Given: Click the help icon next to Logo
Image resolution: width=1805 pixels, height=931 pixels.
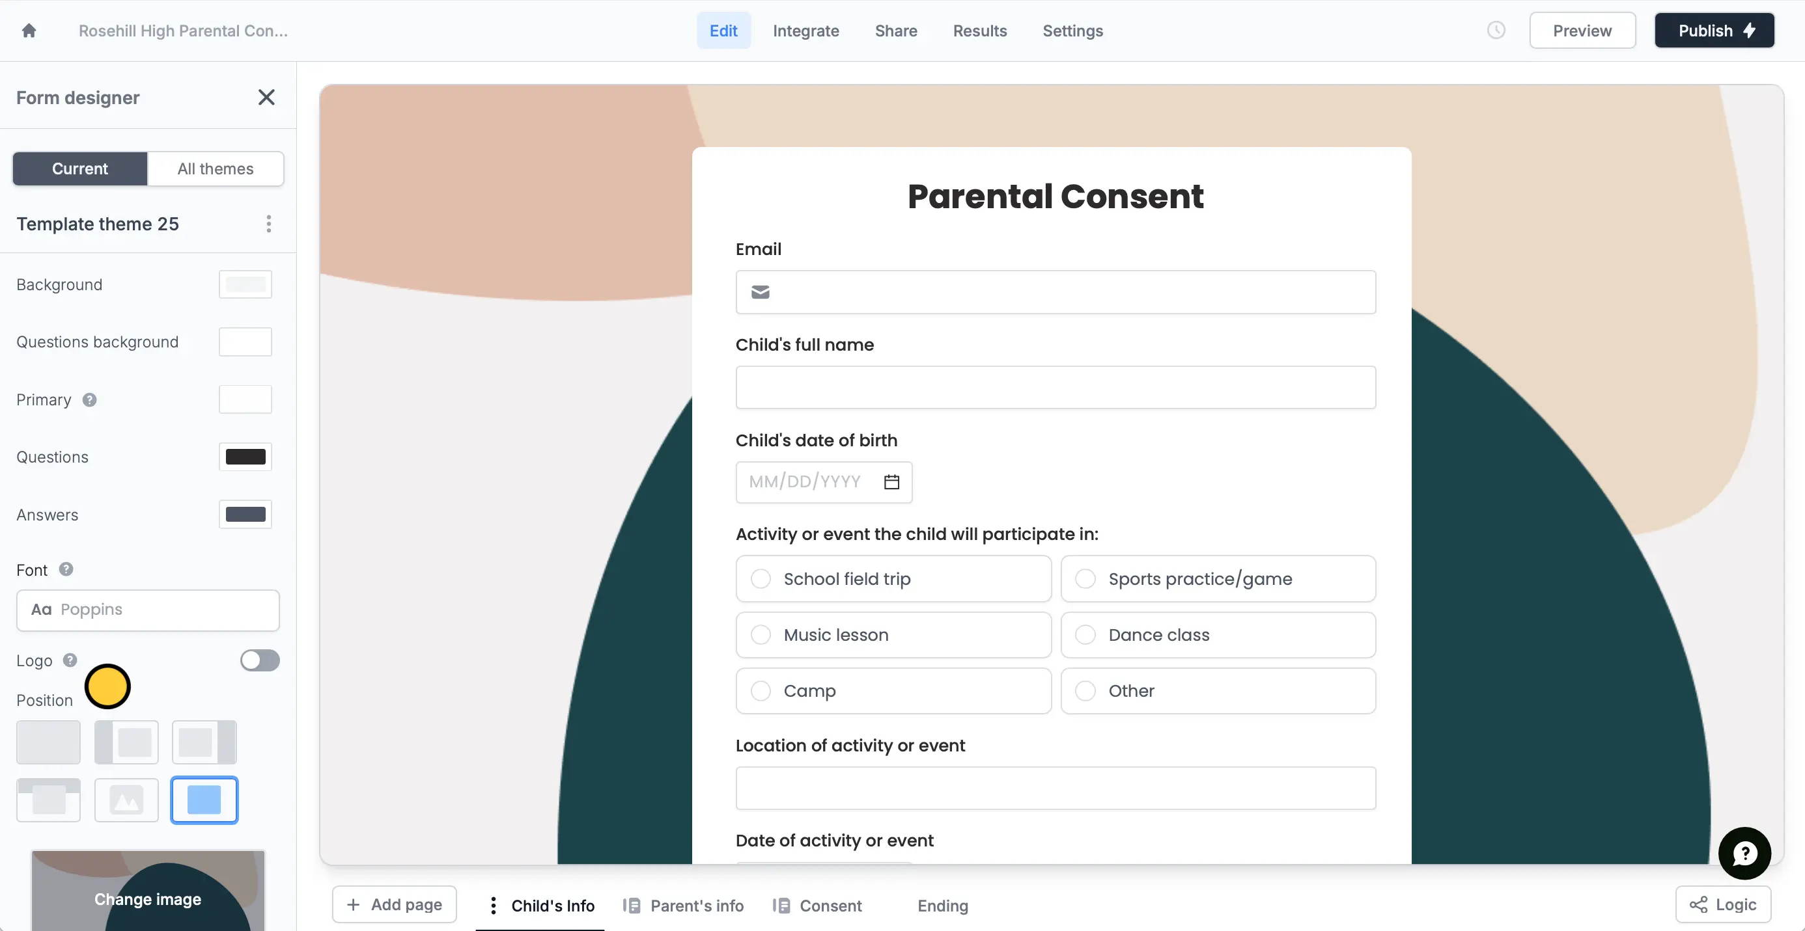Looking at the screenshot, I should pos(70,660).
